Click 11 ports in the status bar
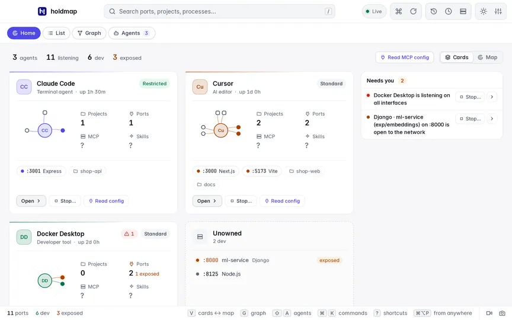 pos(18,313)
